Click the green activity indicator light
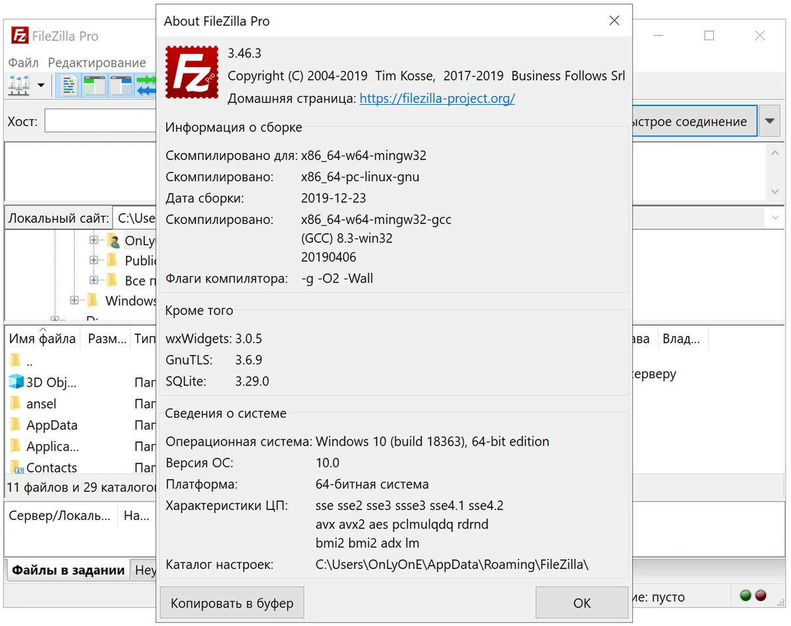 pos(746,596)
